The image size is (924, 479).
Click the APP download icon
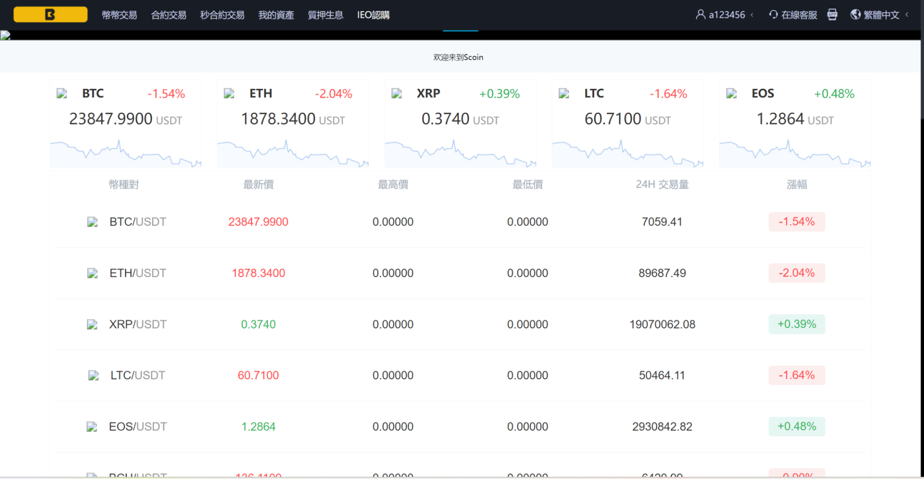pos(832,15)
